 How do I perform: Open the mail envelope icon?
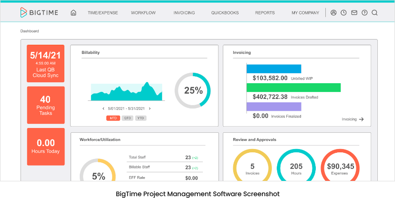(x=354, y=12)
